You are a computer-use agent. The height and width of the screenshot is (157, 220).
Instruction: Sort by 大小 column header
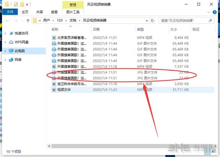tap(174, 29)
